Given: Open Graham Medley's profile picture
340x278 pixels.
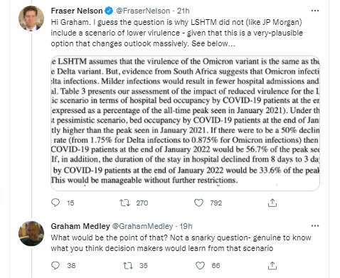Looking at the screenshot, I should [x=31, y=233].
